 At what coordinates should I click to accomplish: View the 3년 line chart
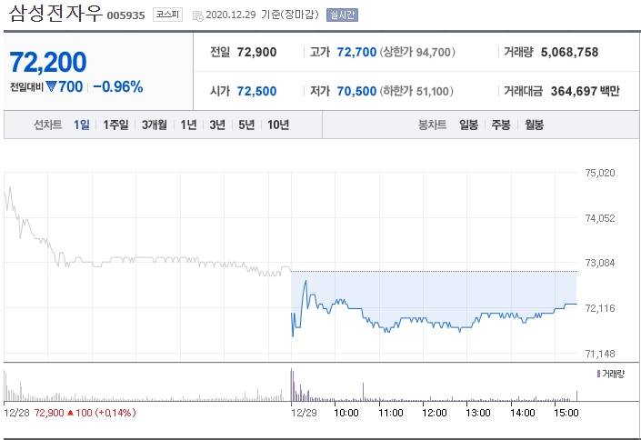[217, 125]
